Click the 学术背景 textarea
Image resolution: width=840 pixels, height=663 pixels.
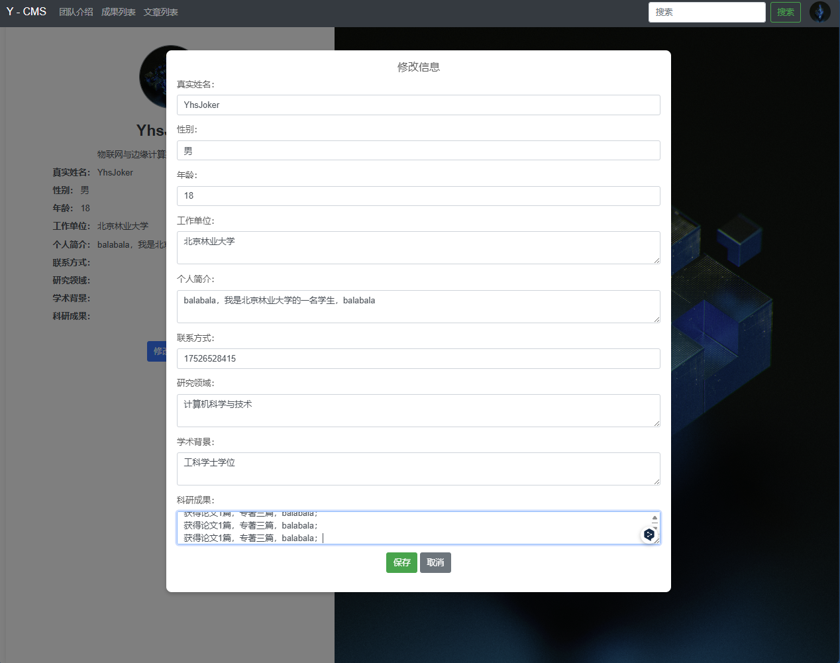click(418, 469)
